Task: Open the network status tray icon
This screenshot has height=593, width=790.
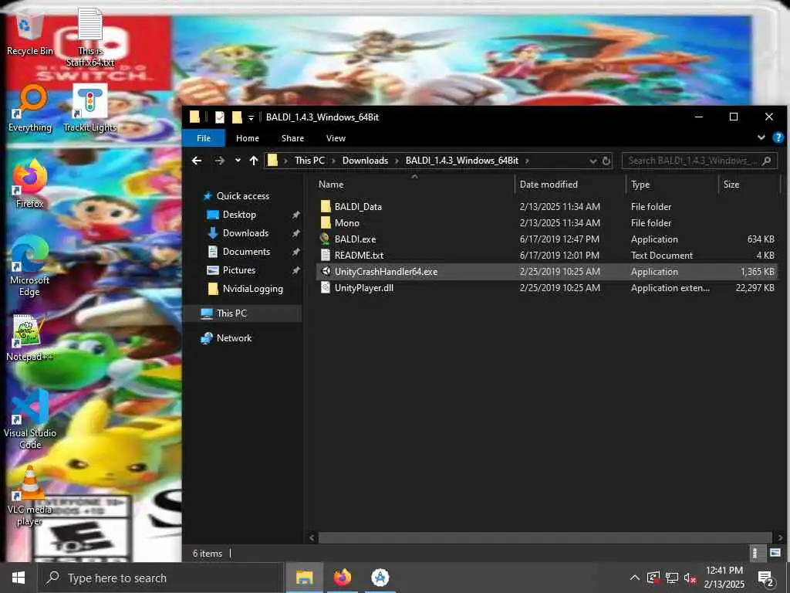Action: point(672,578)
